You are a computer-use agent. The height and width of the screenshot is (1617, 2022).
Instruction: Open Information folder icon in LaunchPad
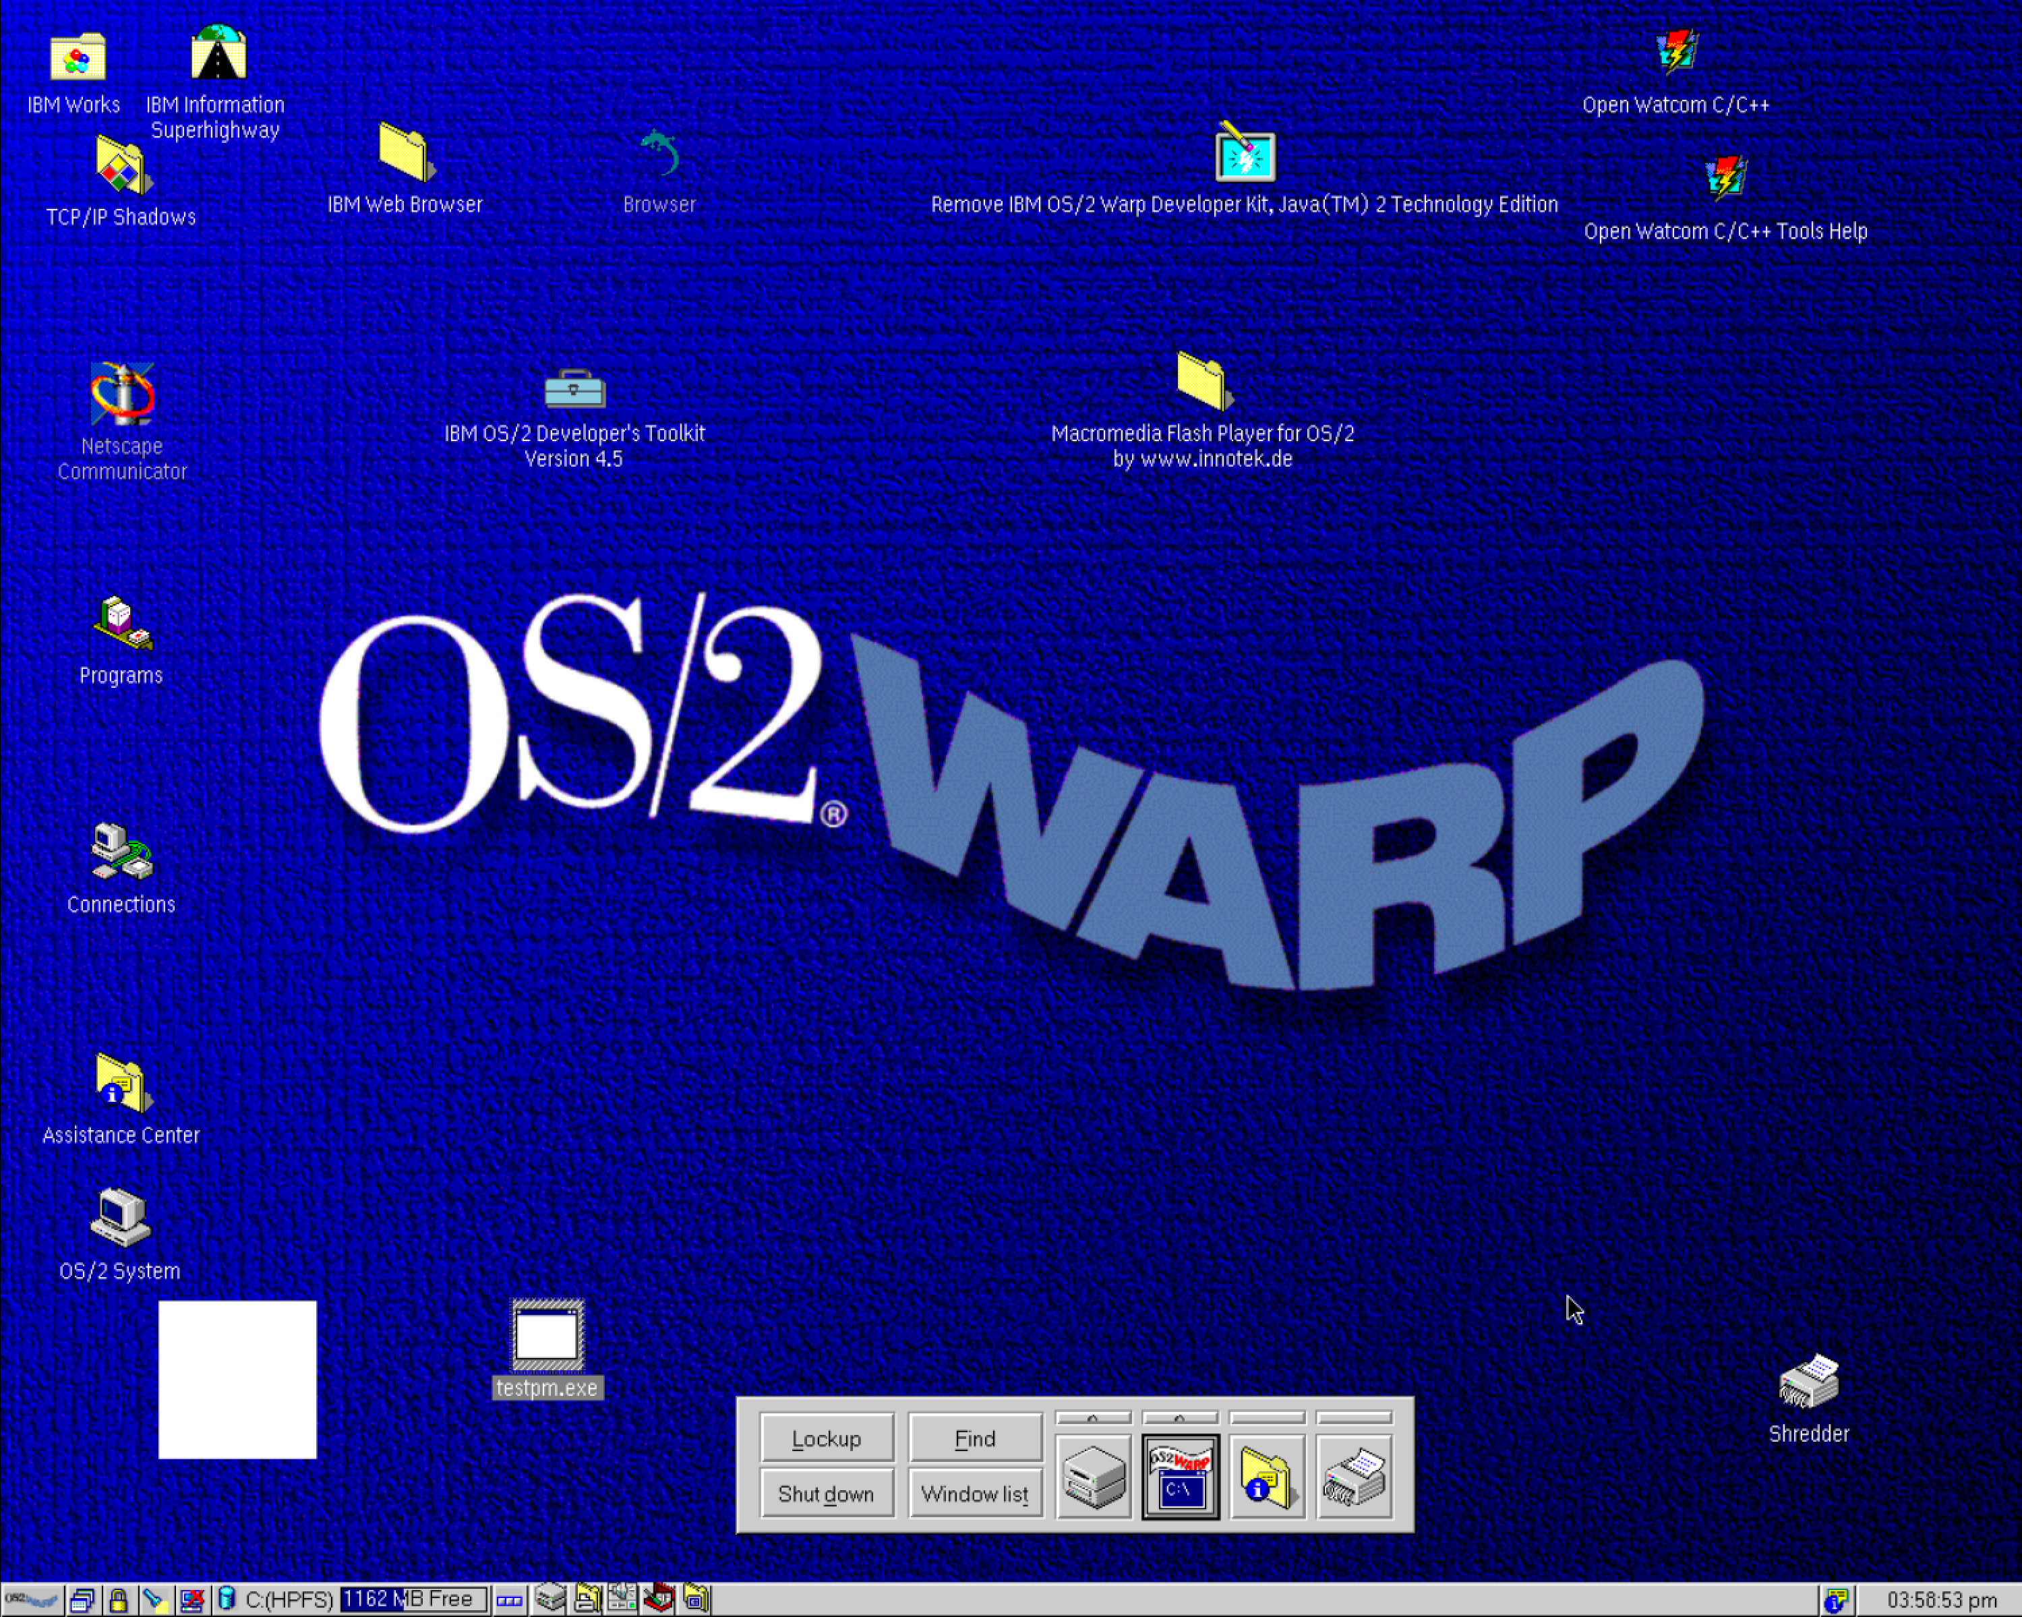pyautogui.click(x=1267, y=1477)
